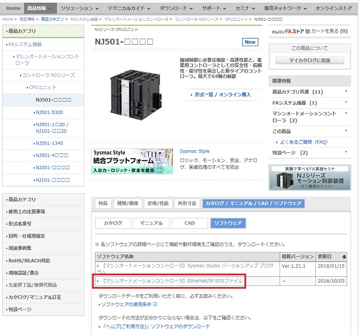Open 形式一覧 / オンライン購入 link
The image size is (360, 335).
click(x=222, y=94)
